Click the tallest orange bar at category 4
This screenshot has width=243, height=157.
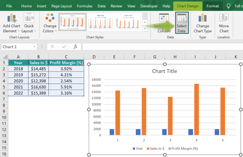tap(196, 109)
